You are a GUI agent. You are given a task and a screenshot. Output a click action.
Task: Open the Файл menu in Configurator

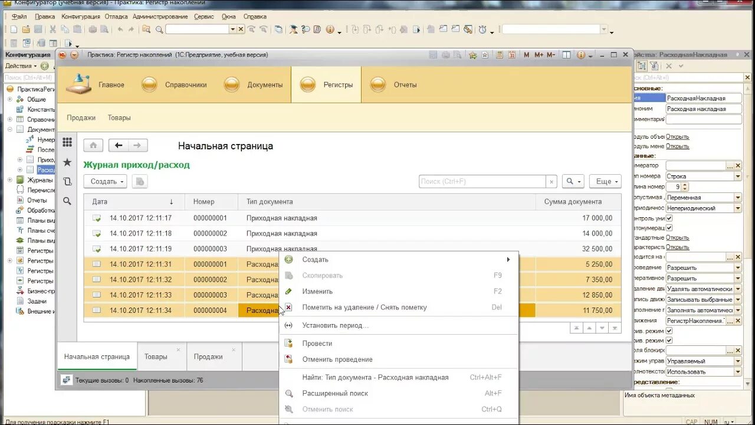19,17
